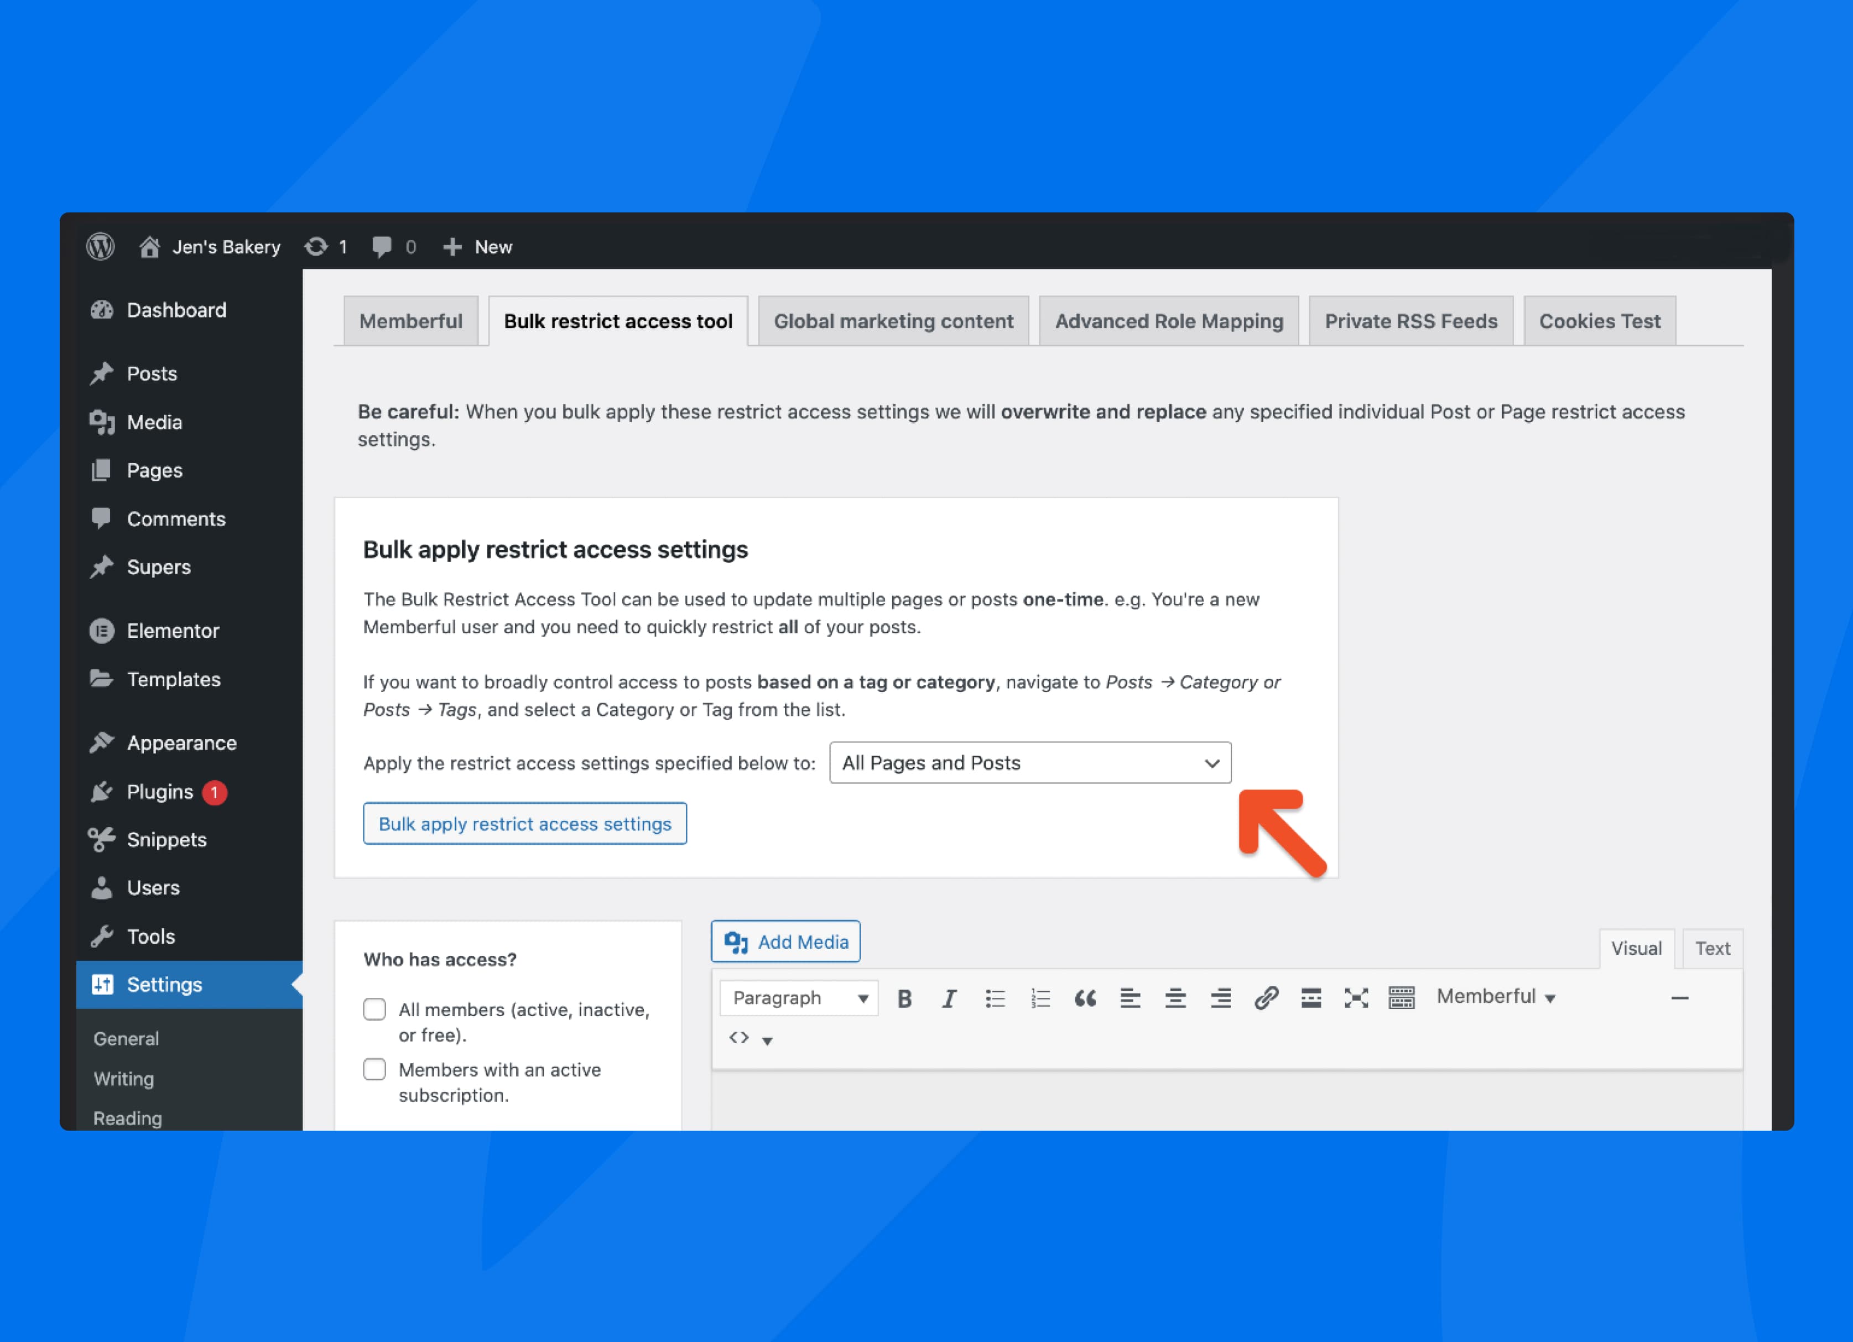The height and width of the screenshot is (1342, 1853).
Task: Check All members (active, inactive, or free)
Action: point(374,1010)
